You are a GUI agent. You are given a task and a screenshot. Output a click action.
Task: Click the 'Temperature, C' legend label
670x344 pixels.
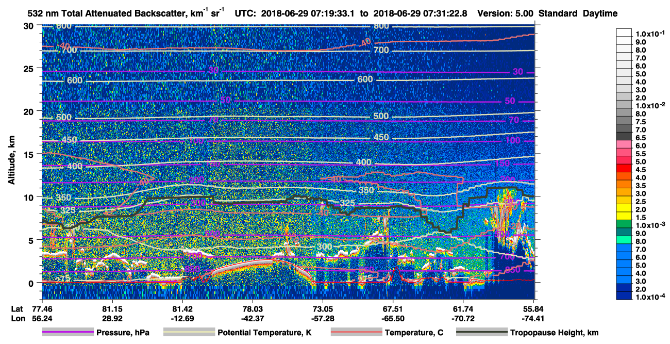[x=414, y=333]
